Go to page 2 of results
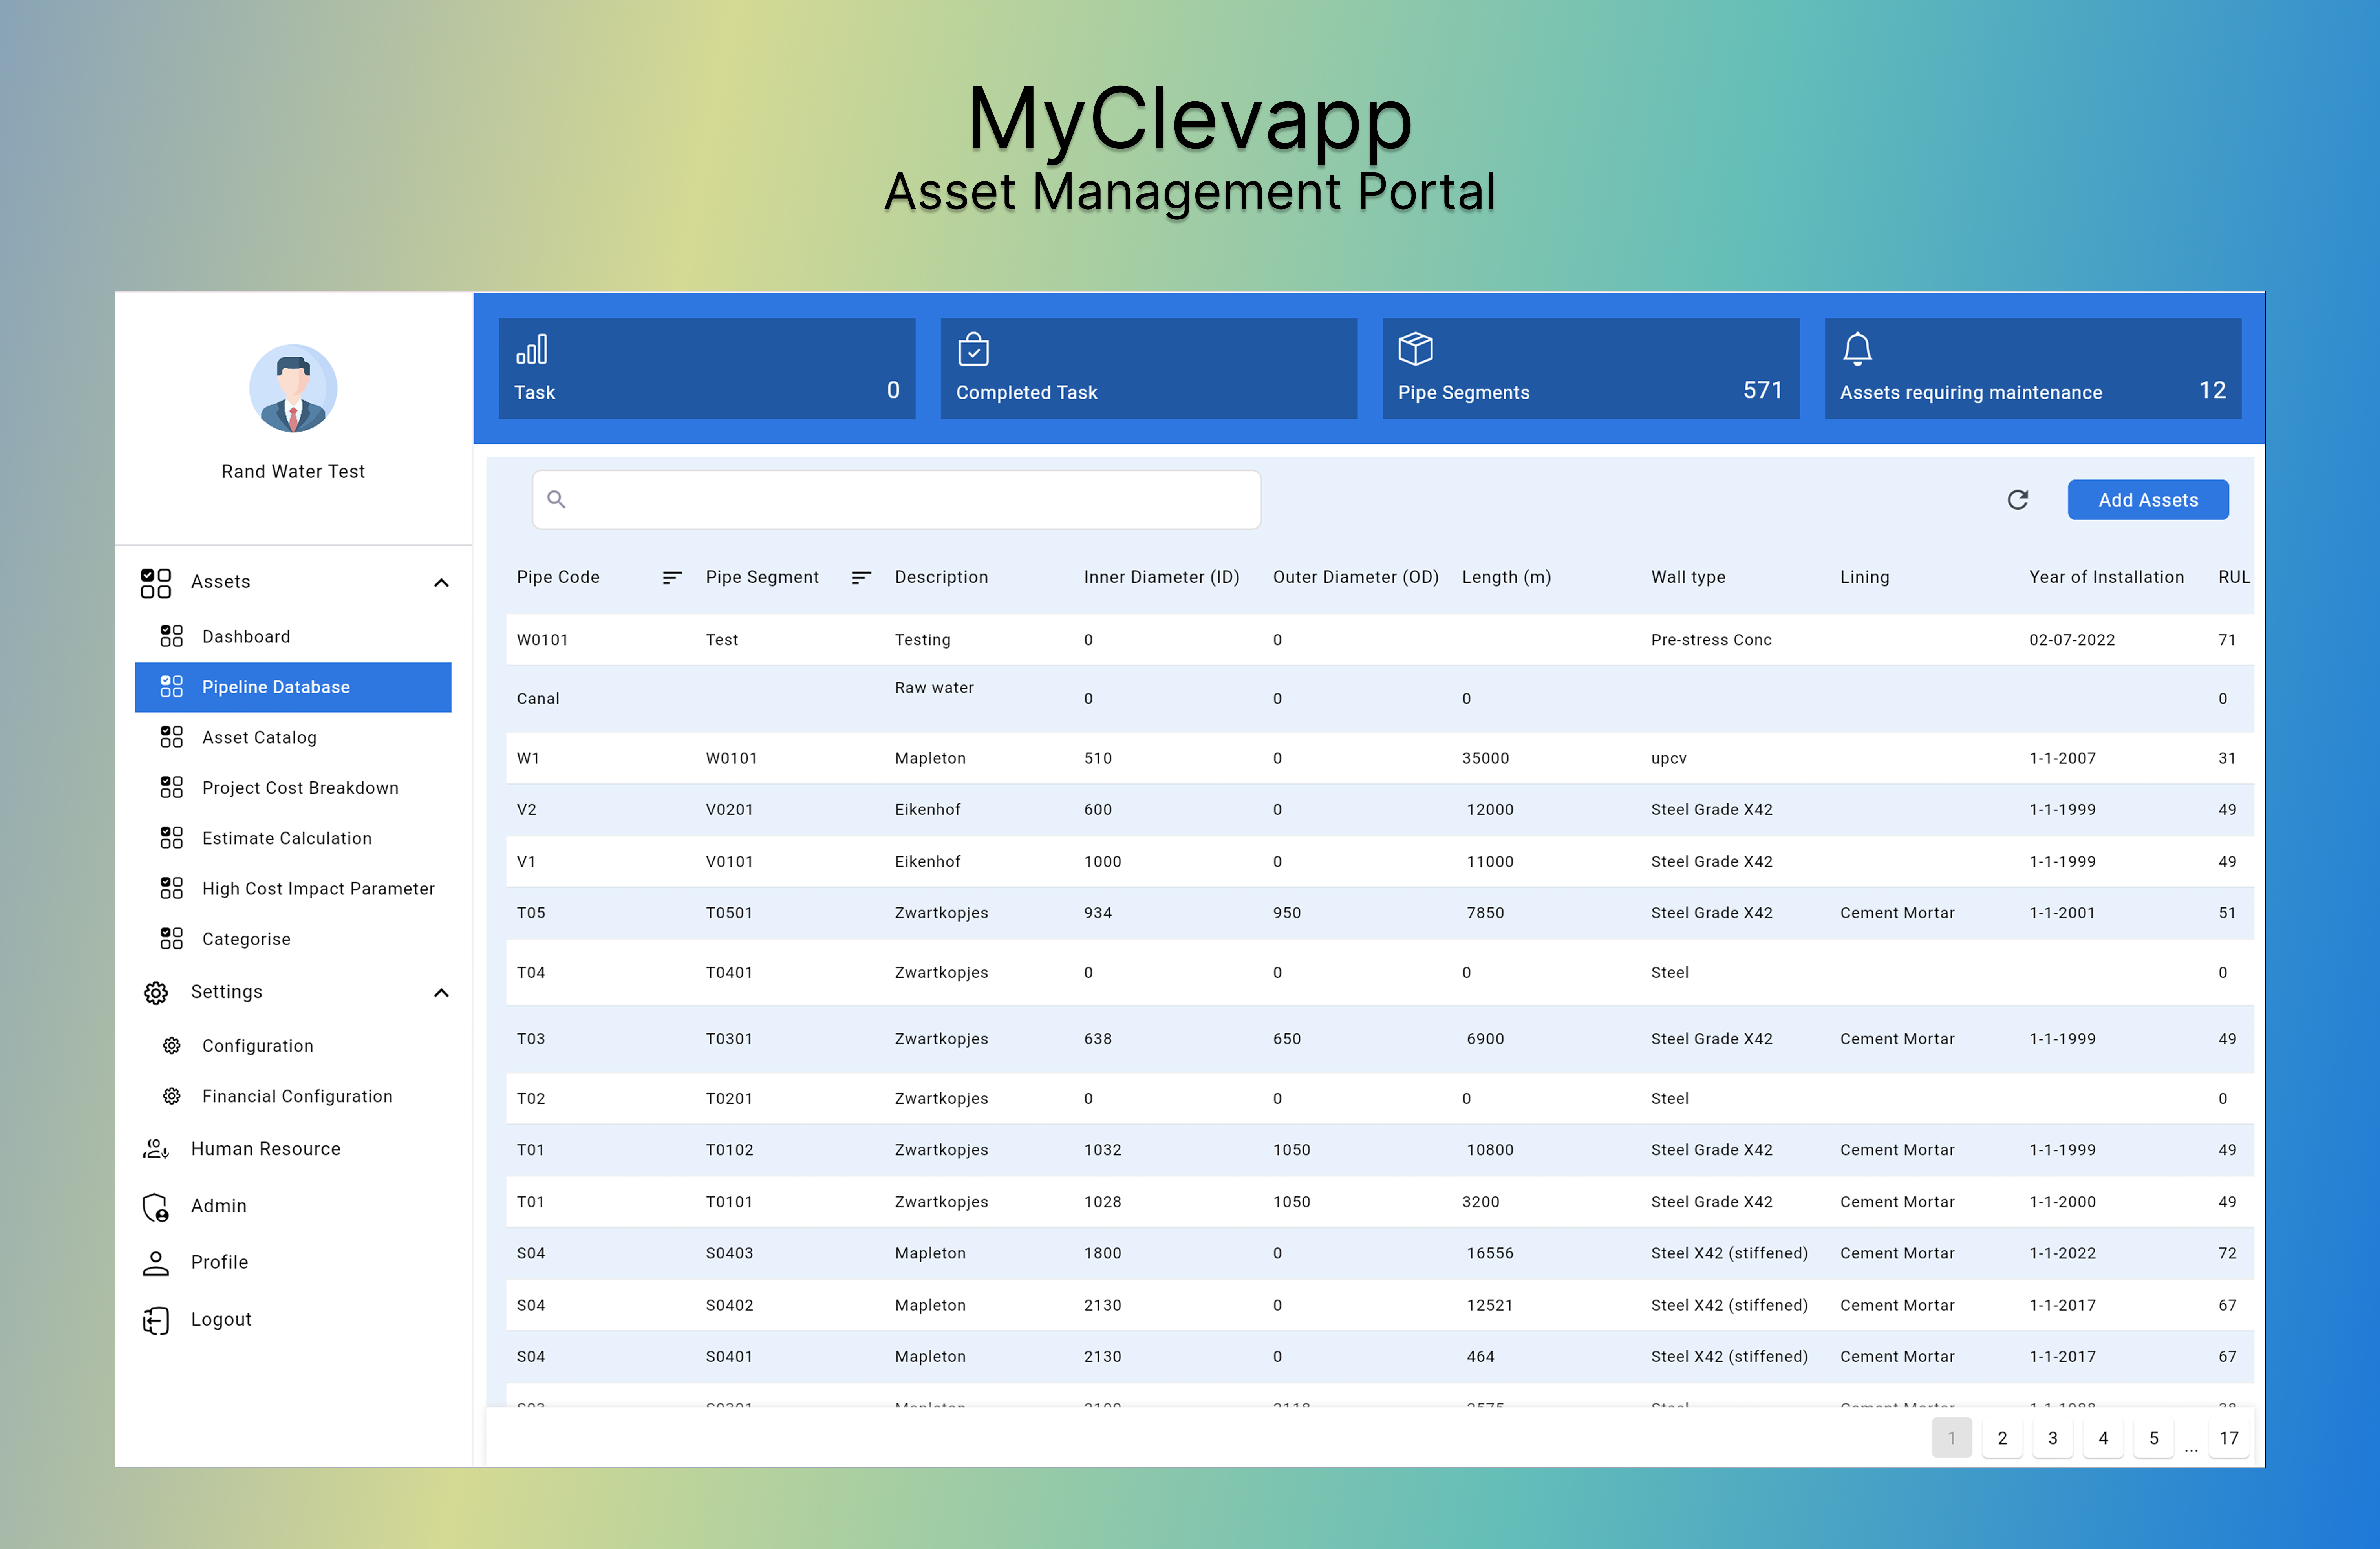Viewport: 2380px width, 1549px height. point(2002,1438)
